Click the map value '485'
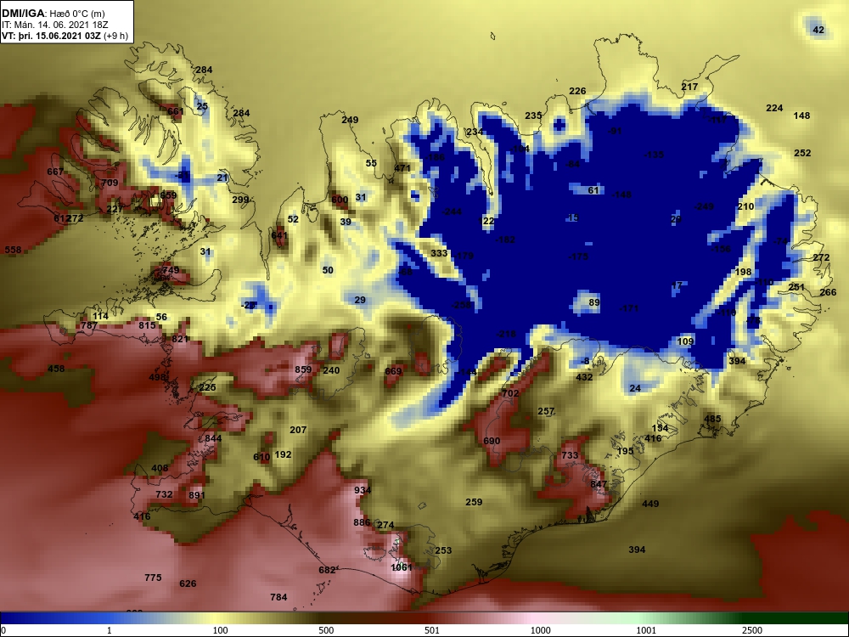 (712, 419)
